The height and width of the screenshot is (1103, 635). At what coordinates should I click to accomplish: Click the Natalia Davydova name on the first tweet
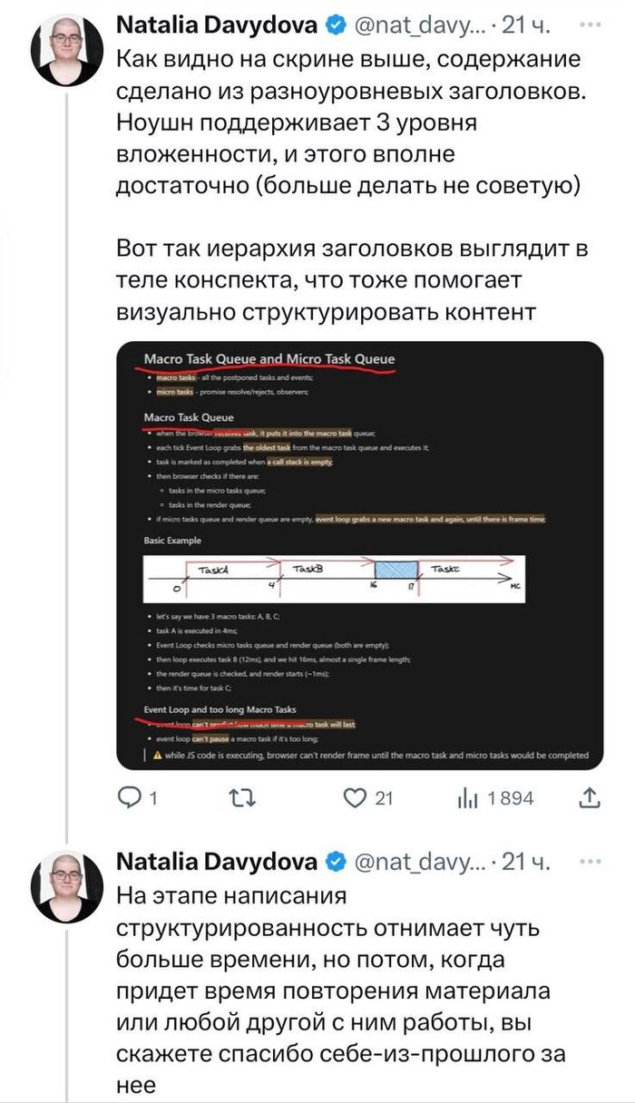218,26
